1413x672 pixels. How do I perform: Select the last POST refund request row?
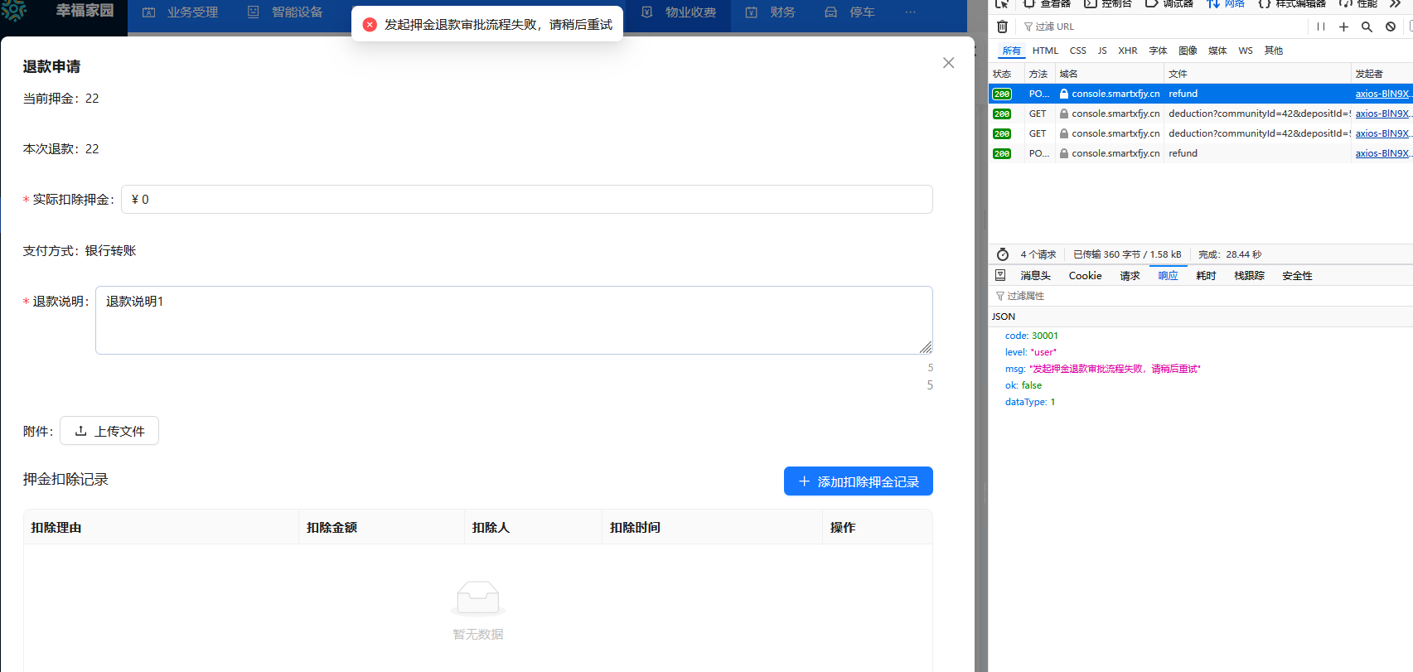[x=1201, y=153]
